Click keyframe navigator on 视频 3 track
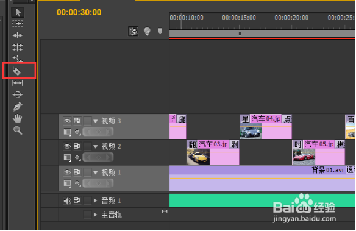This screenshot has height=231, width=356. [x=98, y=132]
